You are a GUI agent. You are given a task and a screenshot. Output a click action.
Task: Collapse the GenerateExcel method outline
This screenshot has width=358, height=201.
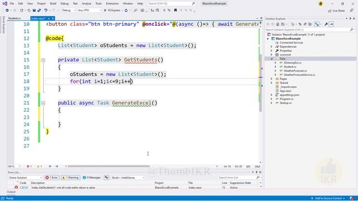point(43,103)
